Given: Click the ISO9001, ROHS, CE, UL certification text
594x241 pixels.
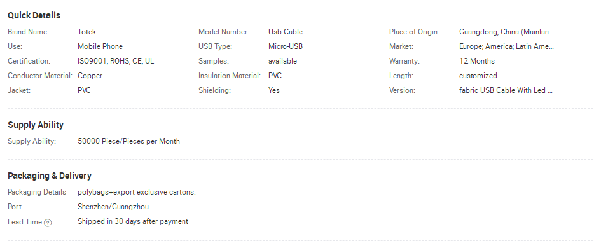Looking at the screenshot, I should click(x=116, y=61).
